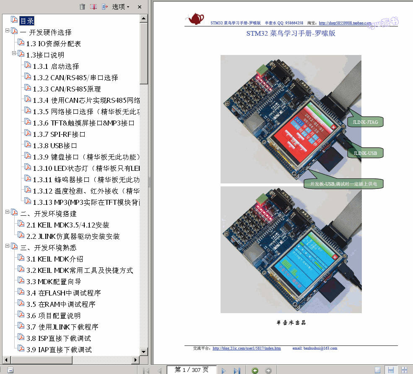Click the taobao shop link in header
This screenshot has height=374, width=413.
[345, 23]
